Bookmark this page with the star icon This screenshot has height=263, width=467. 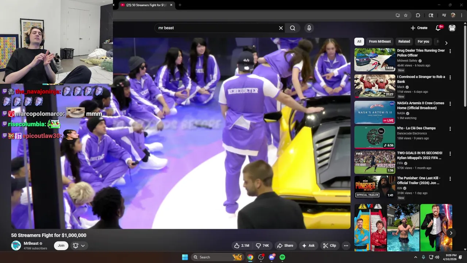click(406, 15)
